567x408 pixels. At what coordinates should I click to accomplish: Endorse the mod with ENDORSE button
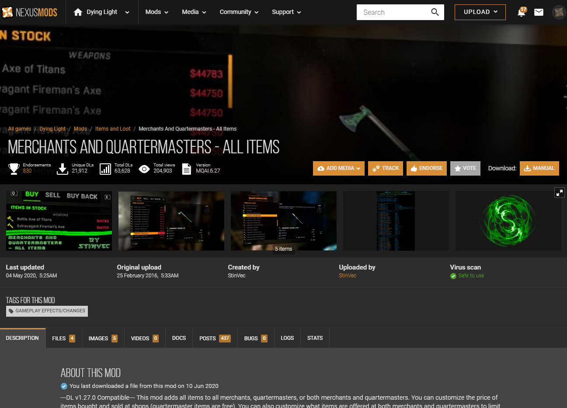click(x=427, y=168)
